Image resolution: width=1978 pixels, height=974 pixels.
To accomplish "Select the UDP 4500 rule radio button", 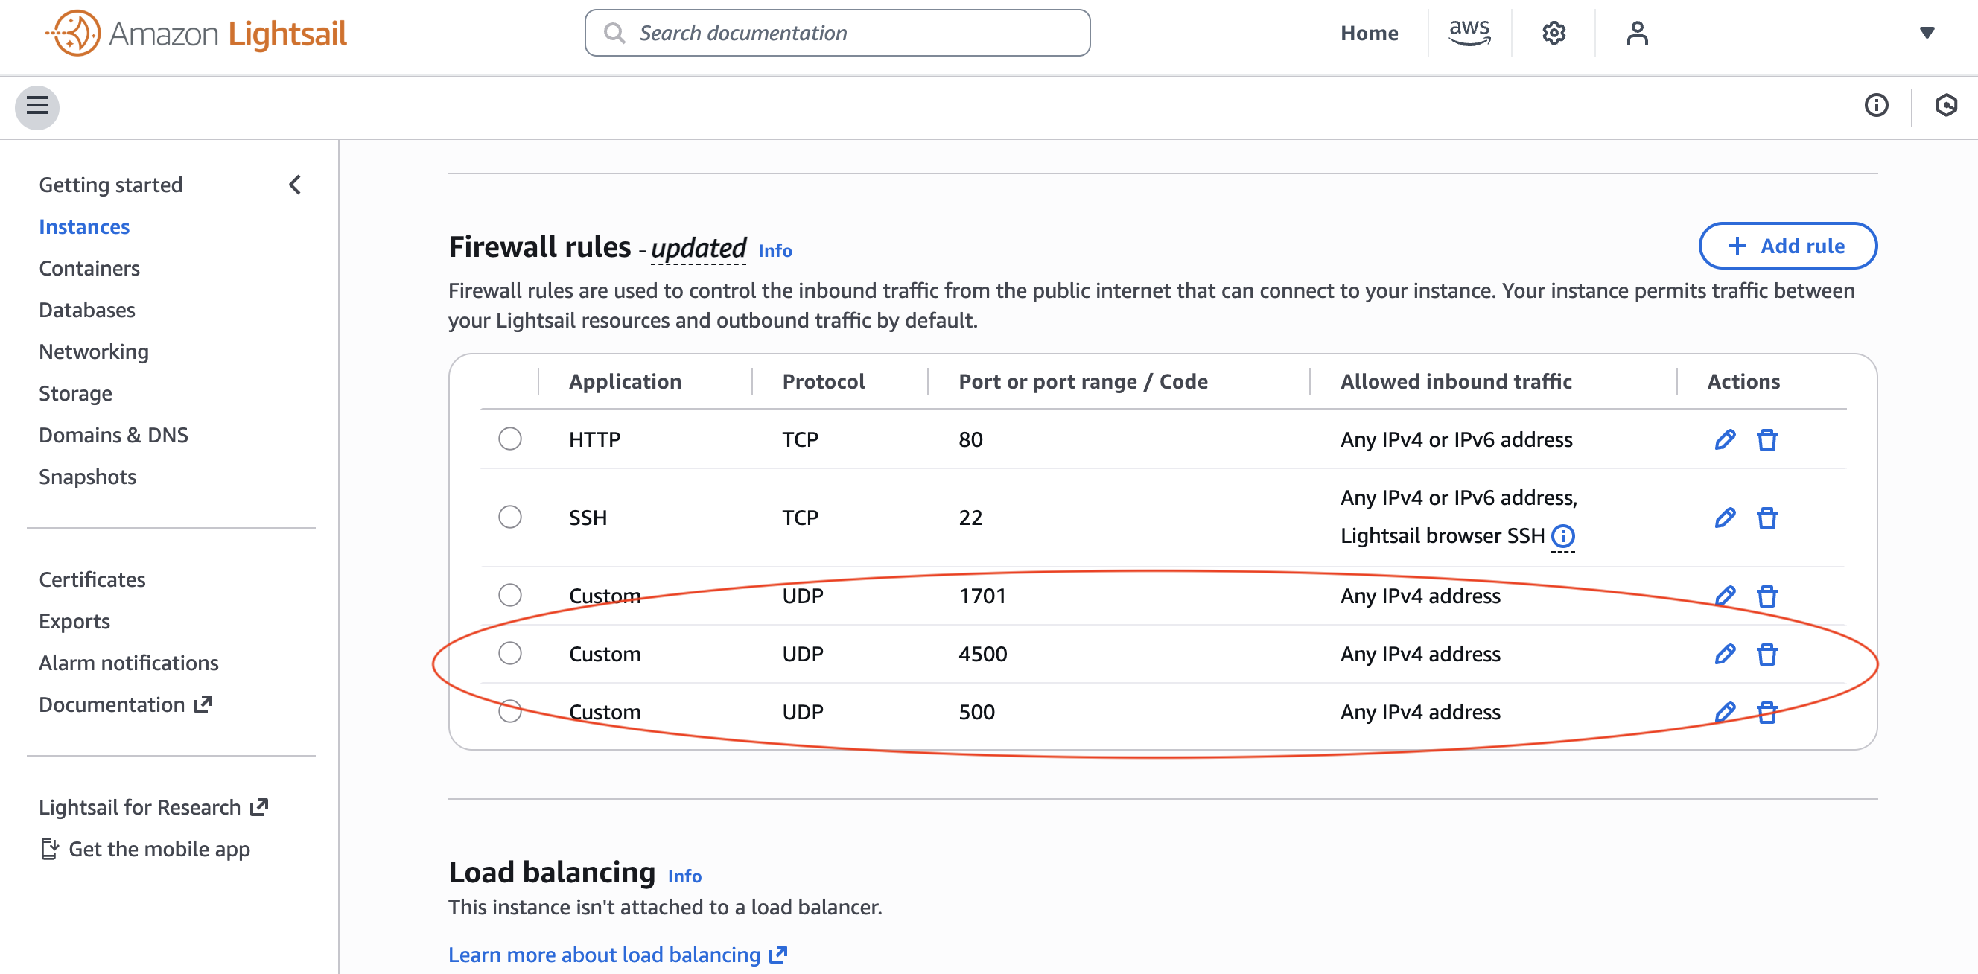I will pos(510,653).
